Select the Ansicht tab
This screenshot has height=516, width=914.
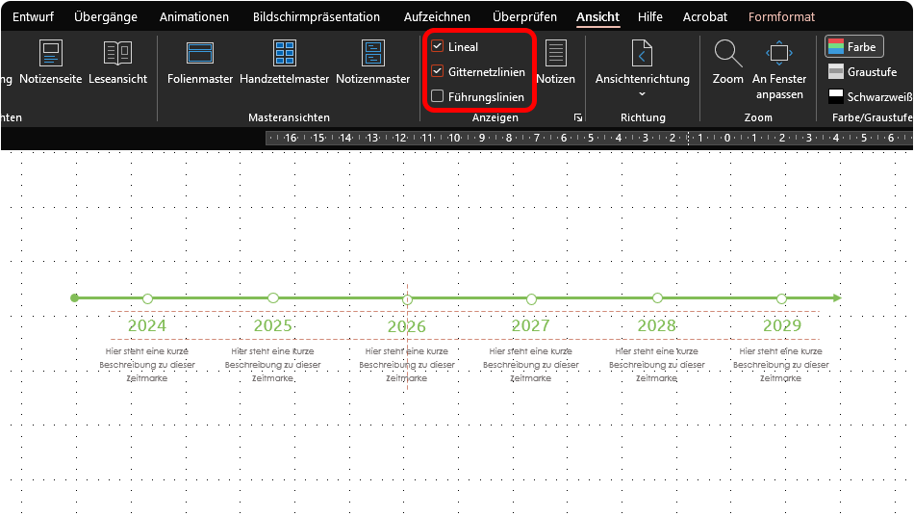[x=598, y=17]
